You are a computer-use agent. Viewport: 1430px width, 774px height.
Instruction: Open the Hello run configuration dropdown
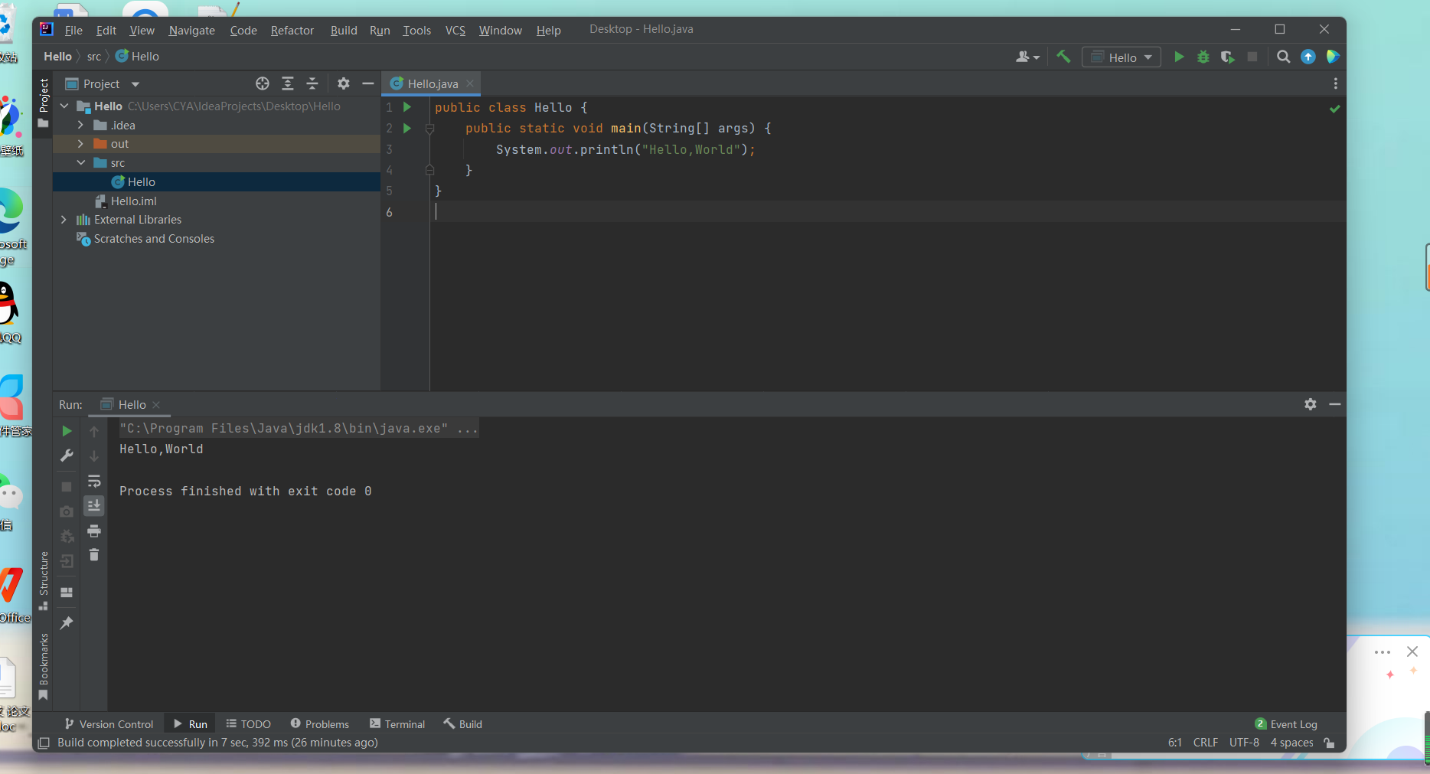click(1121, 57)
